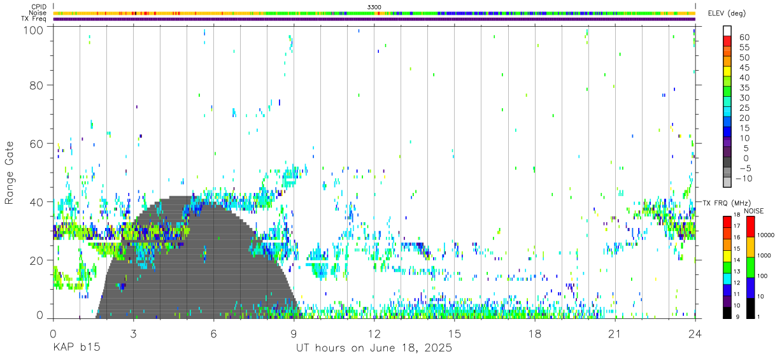Click the black NOISE swatch between 10 and 1

(751, 307)
